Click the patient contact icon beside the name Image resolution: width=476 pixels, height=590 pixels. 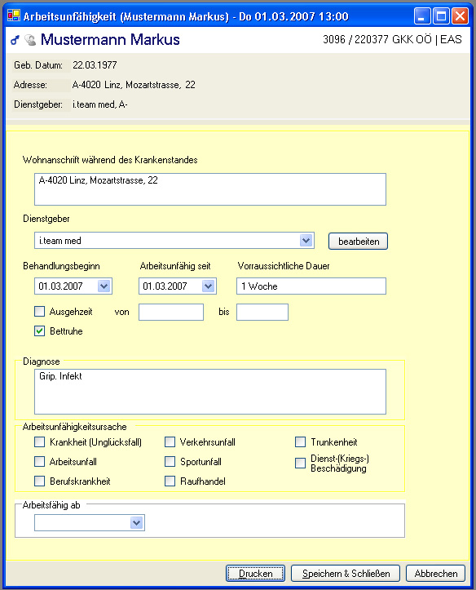point(30,40)
